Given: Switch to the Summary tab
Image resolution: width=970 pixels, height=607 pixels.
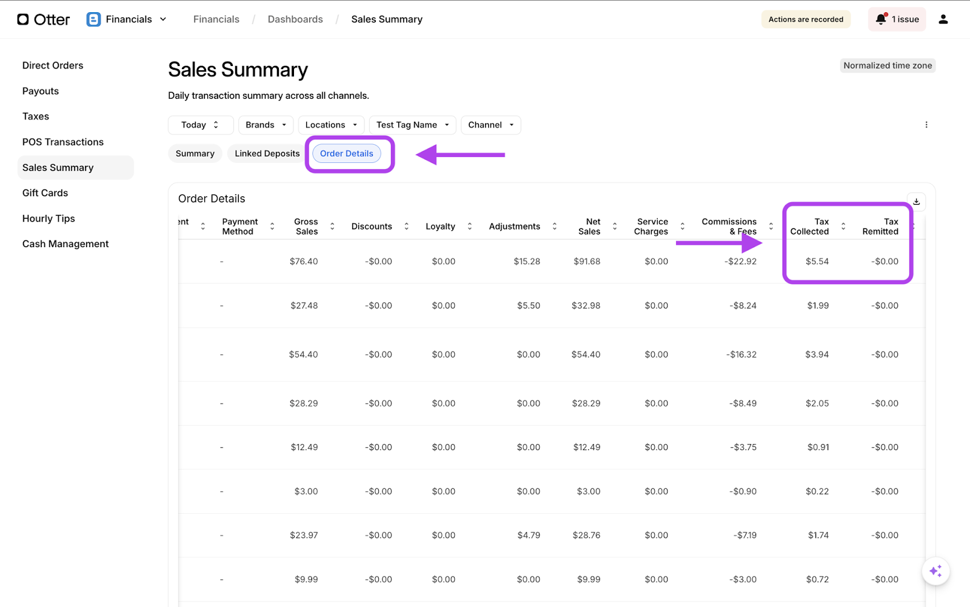Looking at the screenshot, I should pyautogui.click(x=195, y=154).
